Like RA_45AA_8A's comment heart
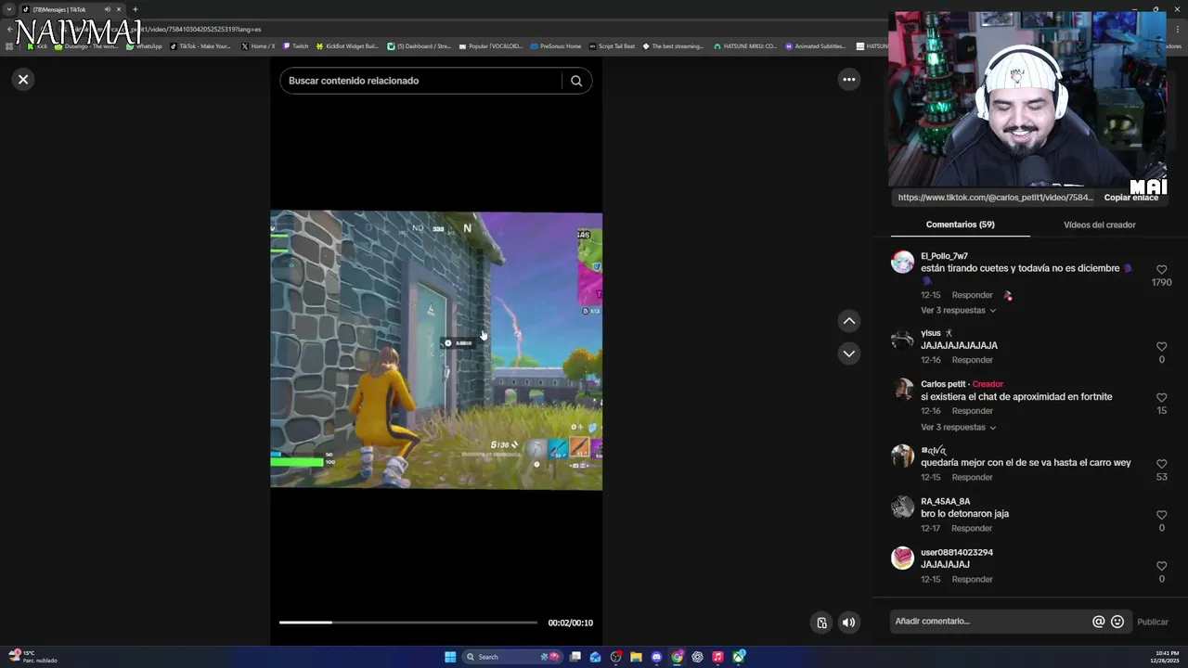 (x=1161, y=515)
